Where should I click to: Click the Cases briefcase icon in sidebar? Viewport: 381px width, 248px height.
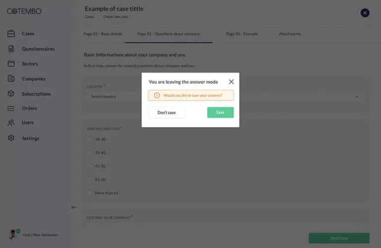coord(11,33)
